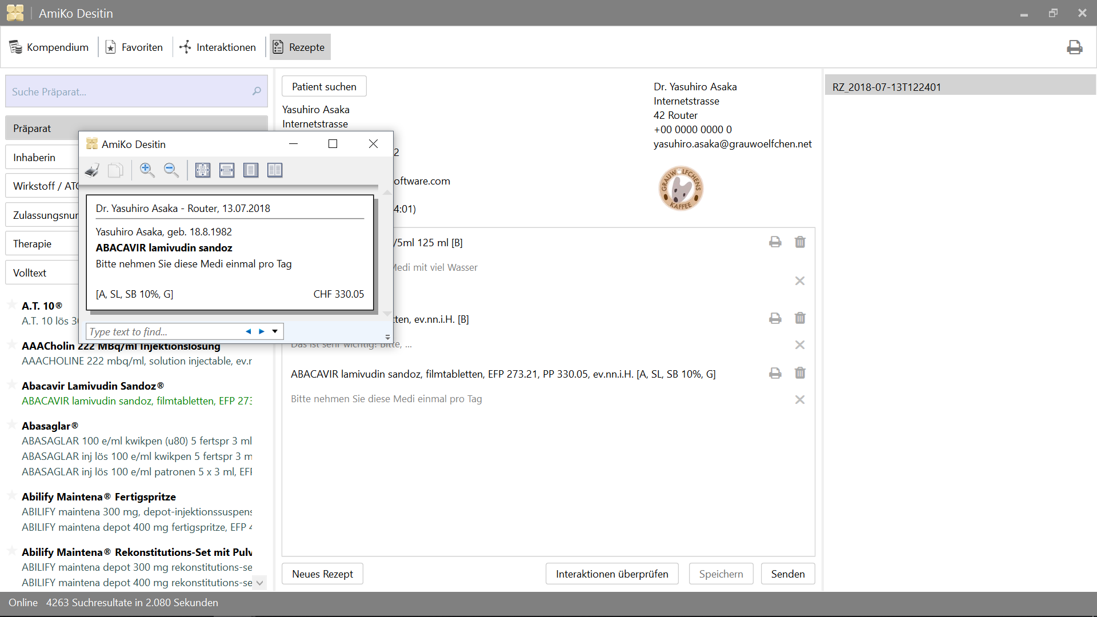Screen dimensions: 1097x617
Task: Toggle favorite star for Abacavir Lamivudin Sandoz
Action: pyautogui.click(x=11, y=384)
